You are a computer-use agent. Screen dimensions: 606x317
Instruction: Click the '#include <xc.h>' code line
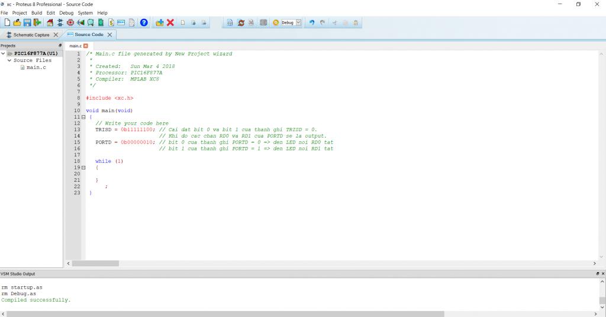tap(109, 98)
